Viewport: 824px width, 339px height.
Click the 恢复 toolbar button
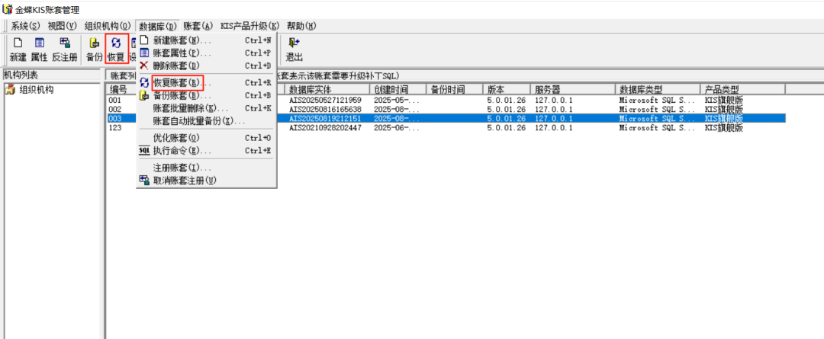[116, 50]
